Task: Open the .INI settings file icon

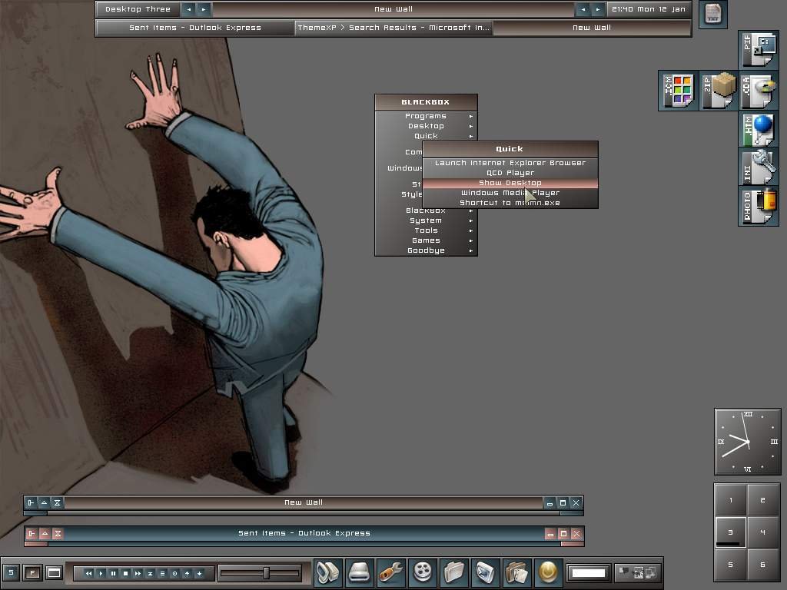Action: tap(759, 167)
